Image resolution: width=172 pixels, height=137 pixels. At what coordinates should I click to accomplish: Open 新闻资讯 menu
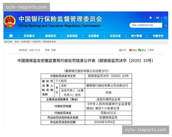pyautogui.click(x=51, y=36)
